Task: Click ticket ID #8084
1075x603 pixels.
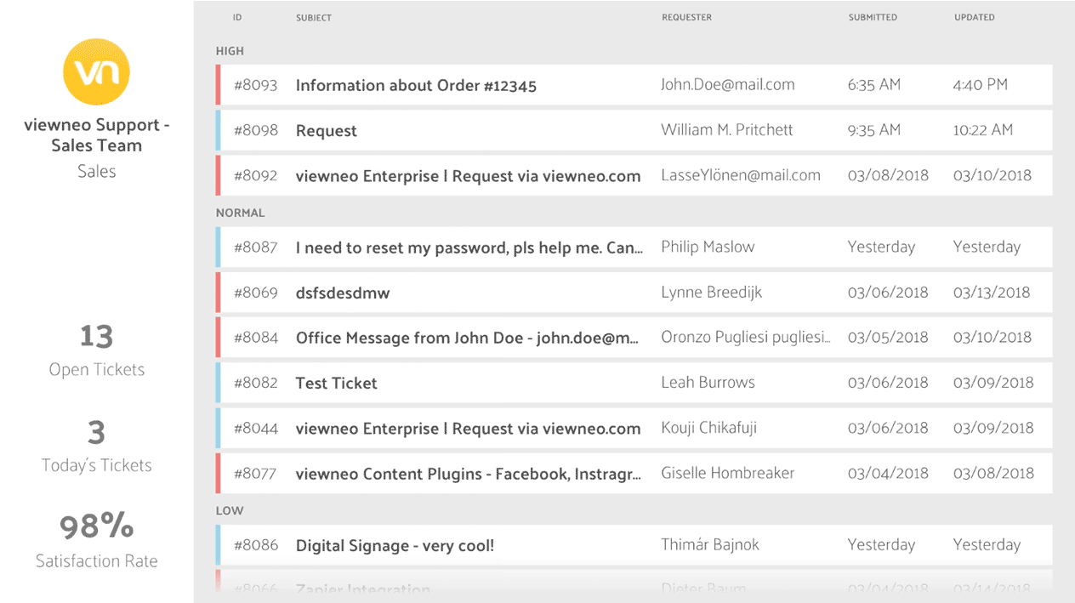Action: point(256,338)
